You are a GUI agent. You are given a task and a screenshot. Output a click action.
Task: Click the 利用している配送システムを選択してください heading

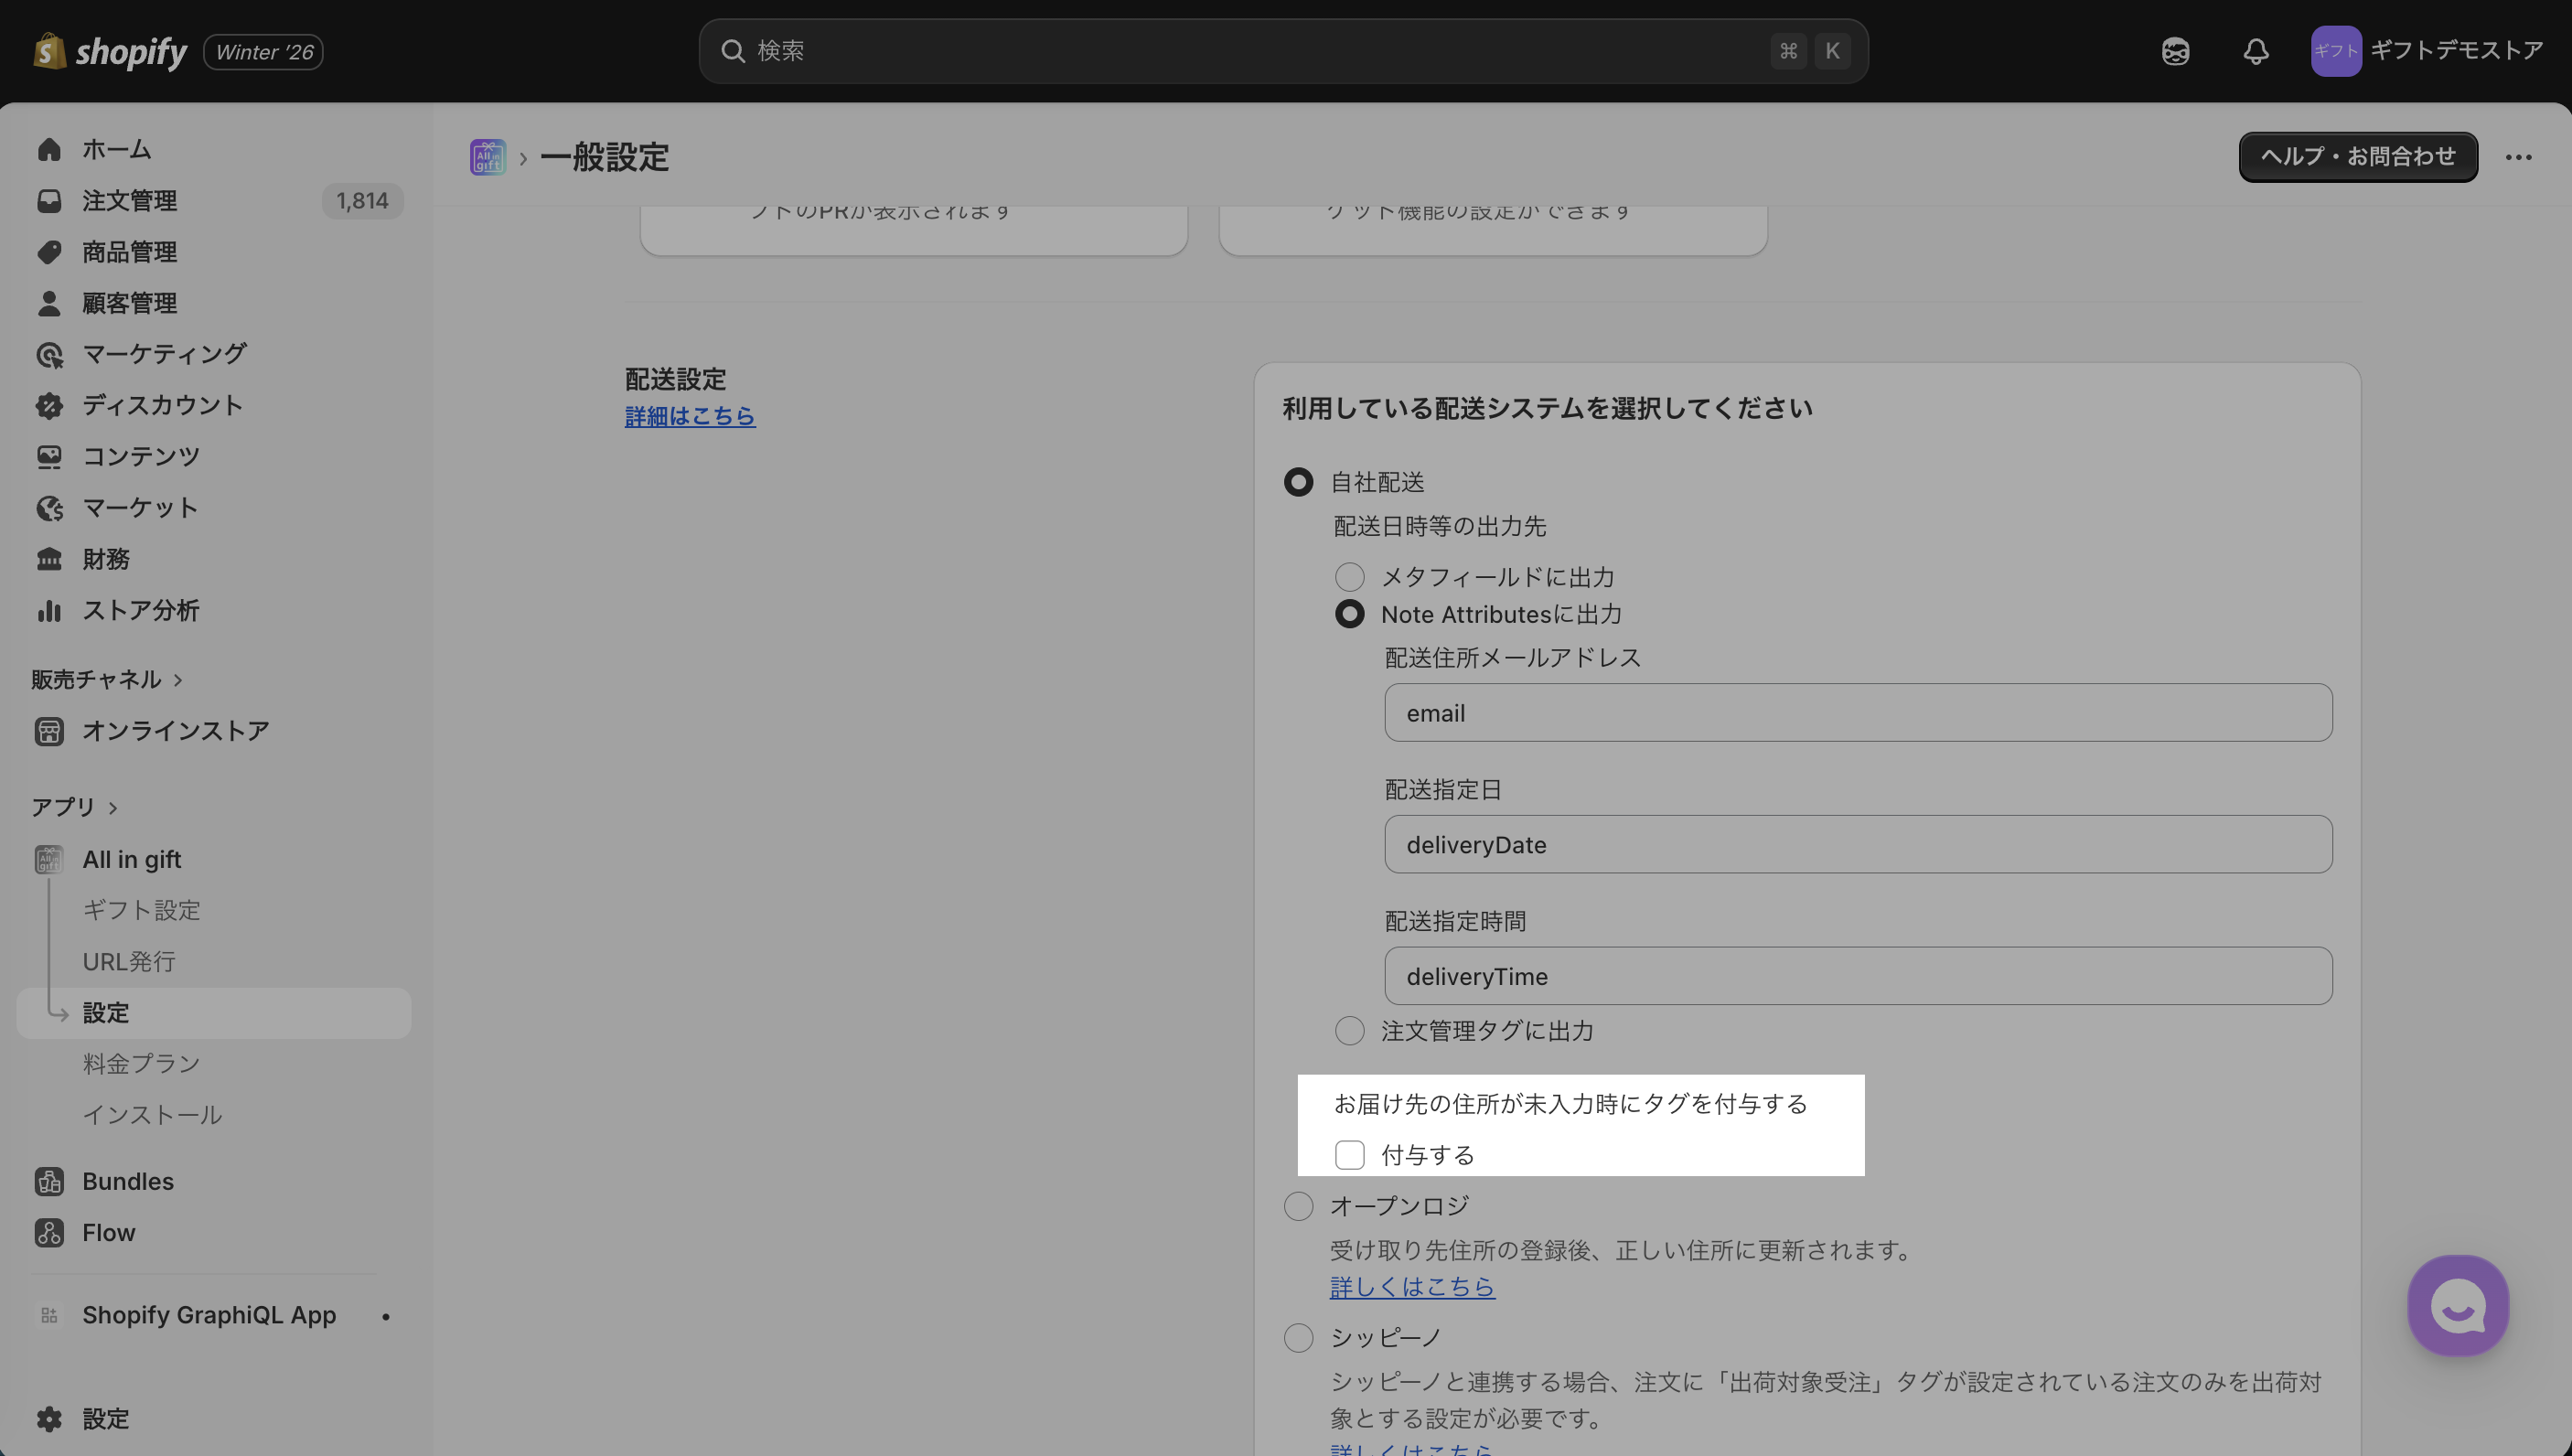tap(1547, 409)
